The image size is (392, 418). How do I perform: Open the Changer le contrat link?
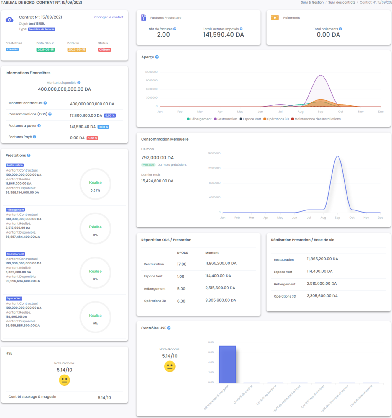[109, 17]
